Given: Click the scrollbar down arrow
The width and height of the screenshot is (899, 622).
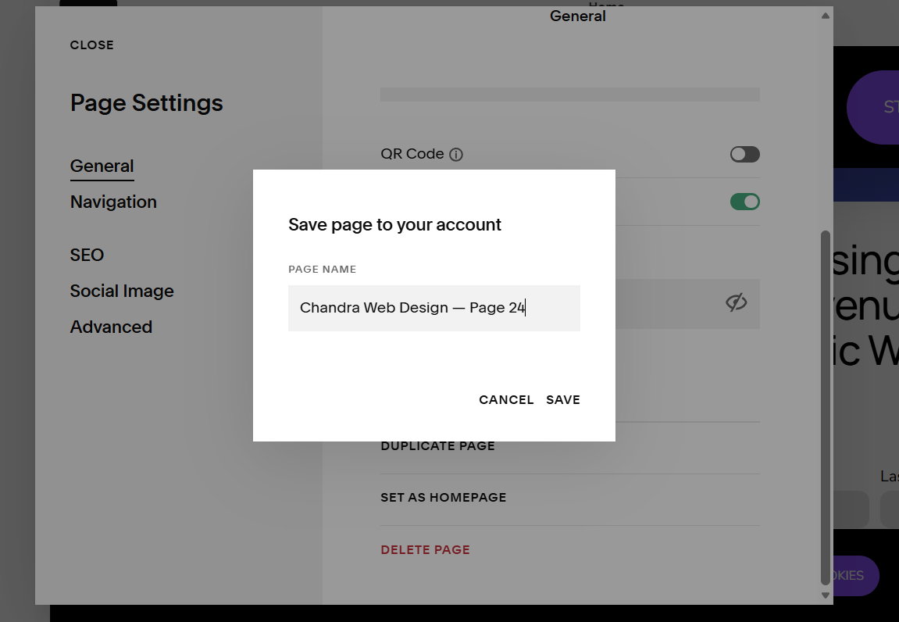Looking at the screenshot, I should pos(825,595).
